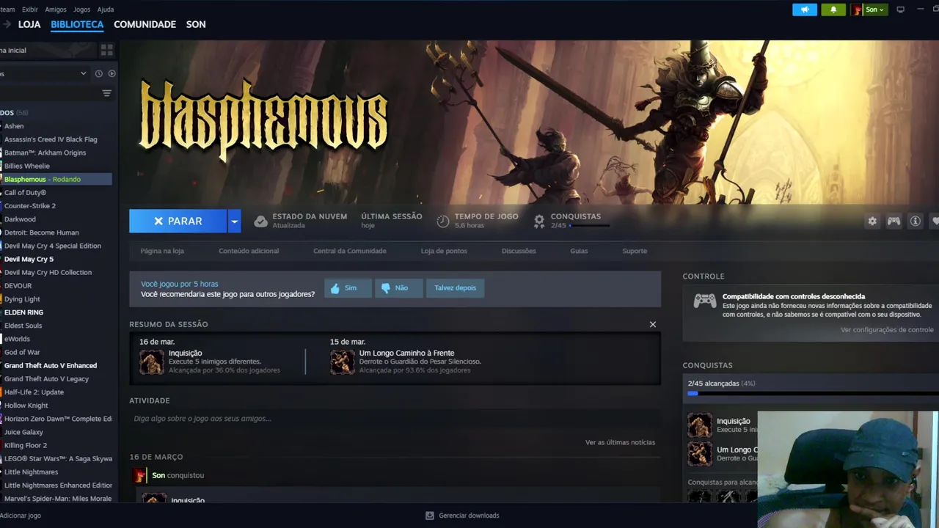This screenshot has height=528, width=939.
Task: Open the Amigos menu
Action: (x=56, y=10)
